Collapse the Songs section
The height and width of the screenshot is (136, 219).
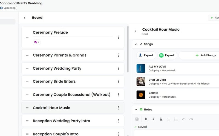136,44
